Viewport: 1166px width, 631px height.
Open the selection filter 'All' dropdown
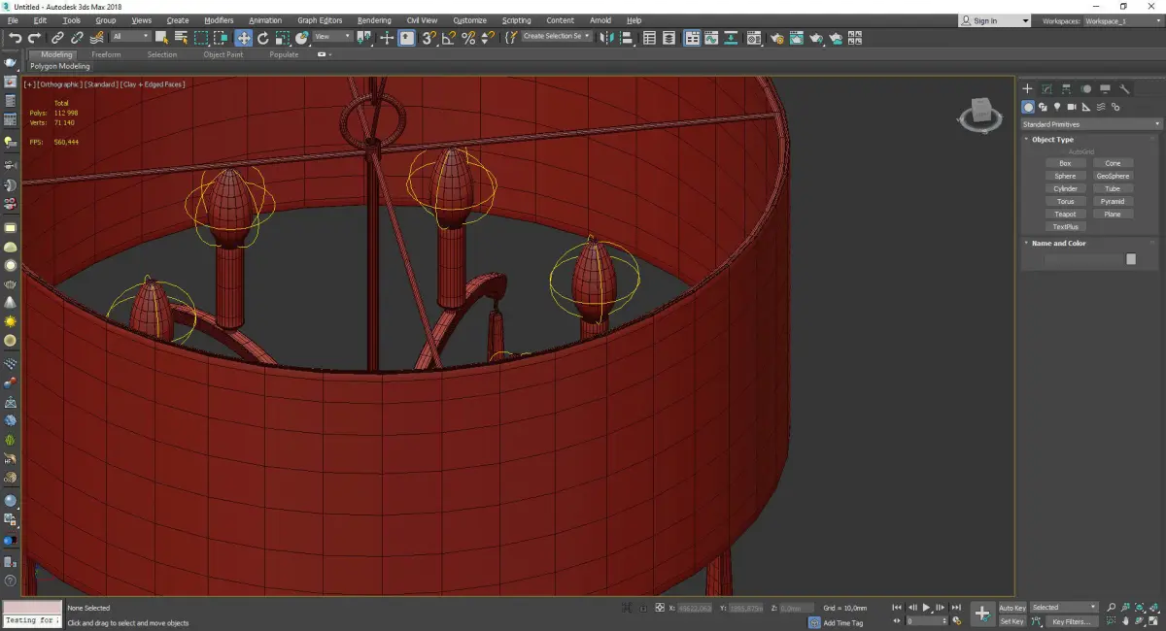tap(130, 37)
